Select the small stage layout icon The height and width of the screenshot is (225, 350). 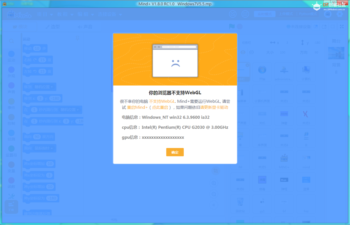(x=316, y=26)
